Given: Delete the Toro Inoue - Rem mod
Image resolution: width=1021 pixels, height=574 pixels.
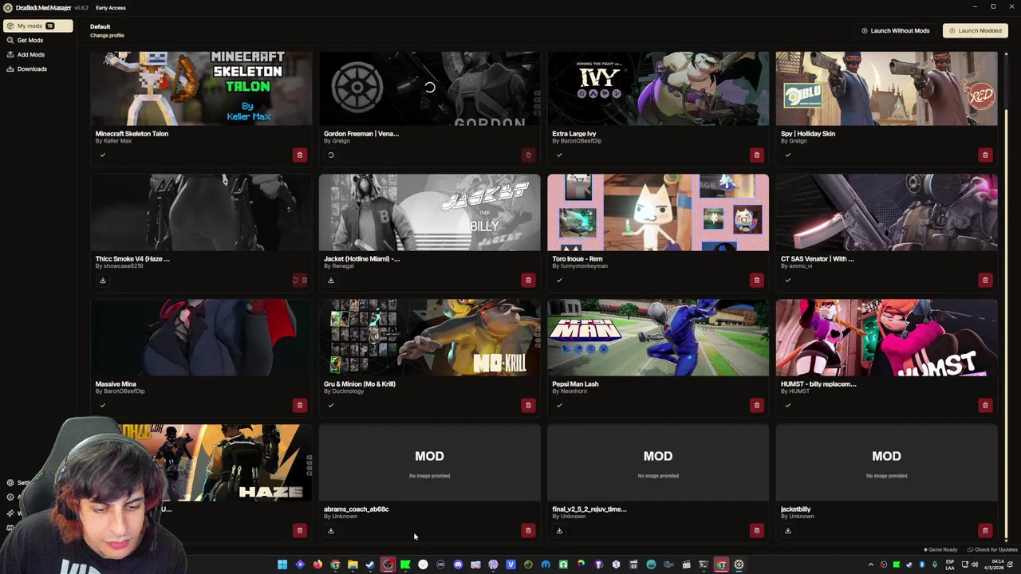Looking at the screenshot, I should [756, 280].
